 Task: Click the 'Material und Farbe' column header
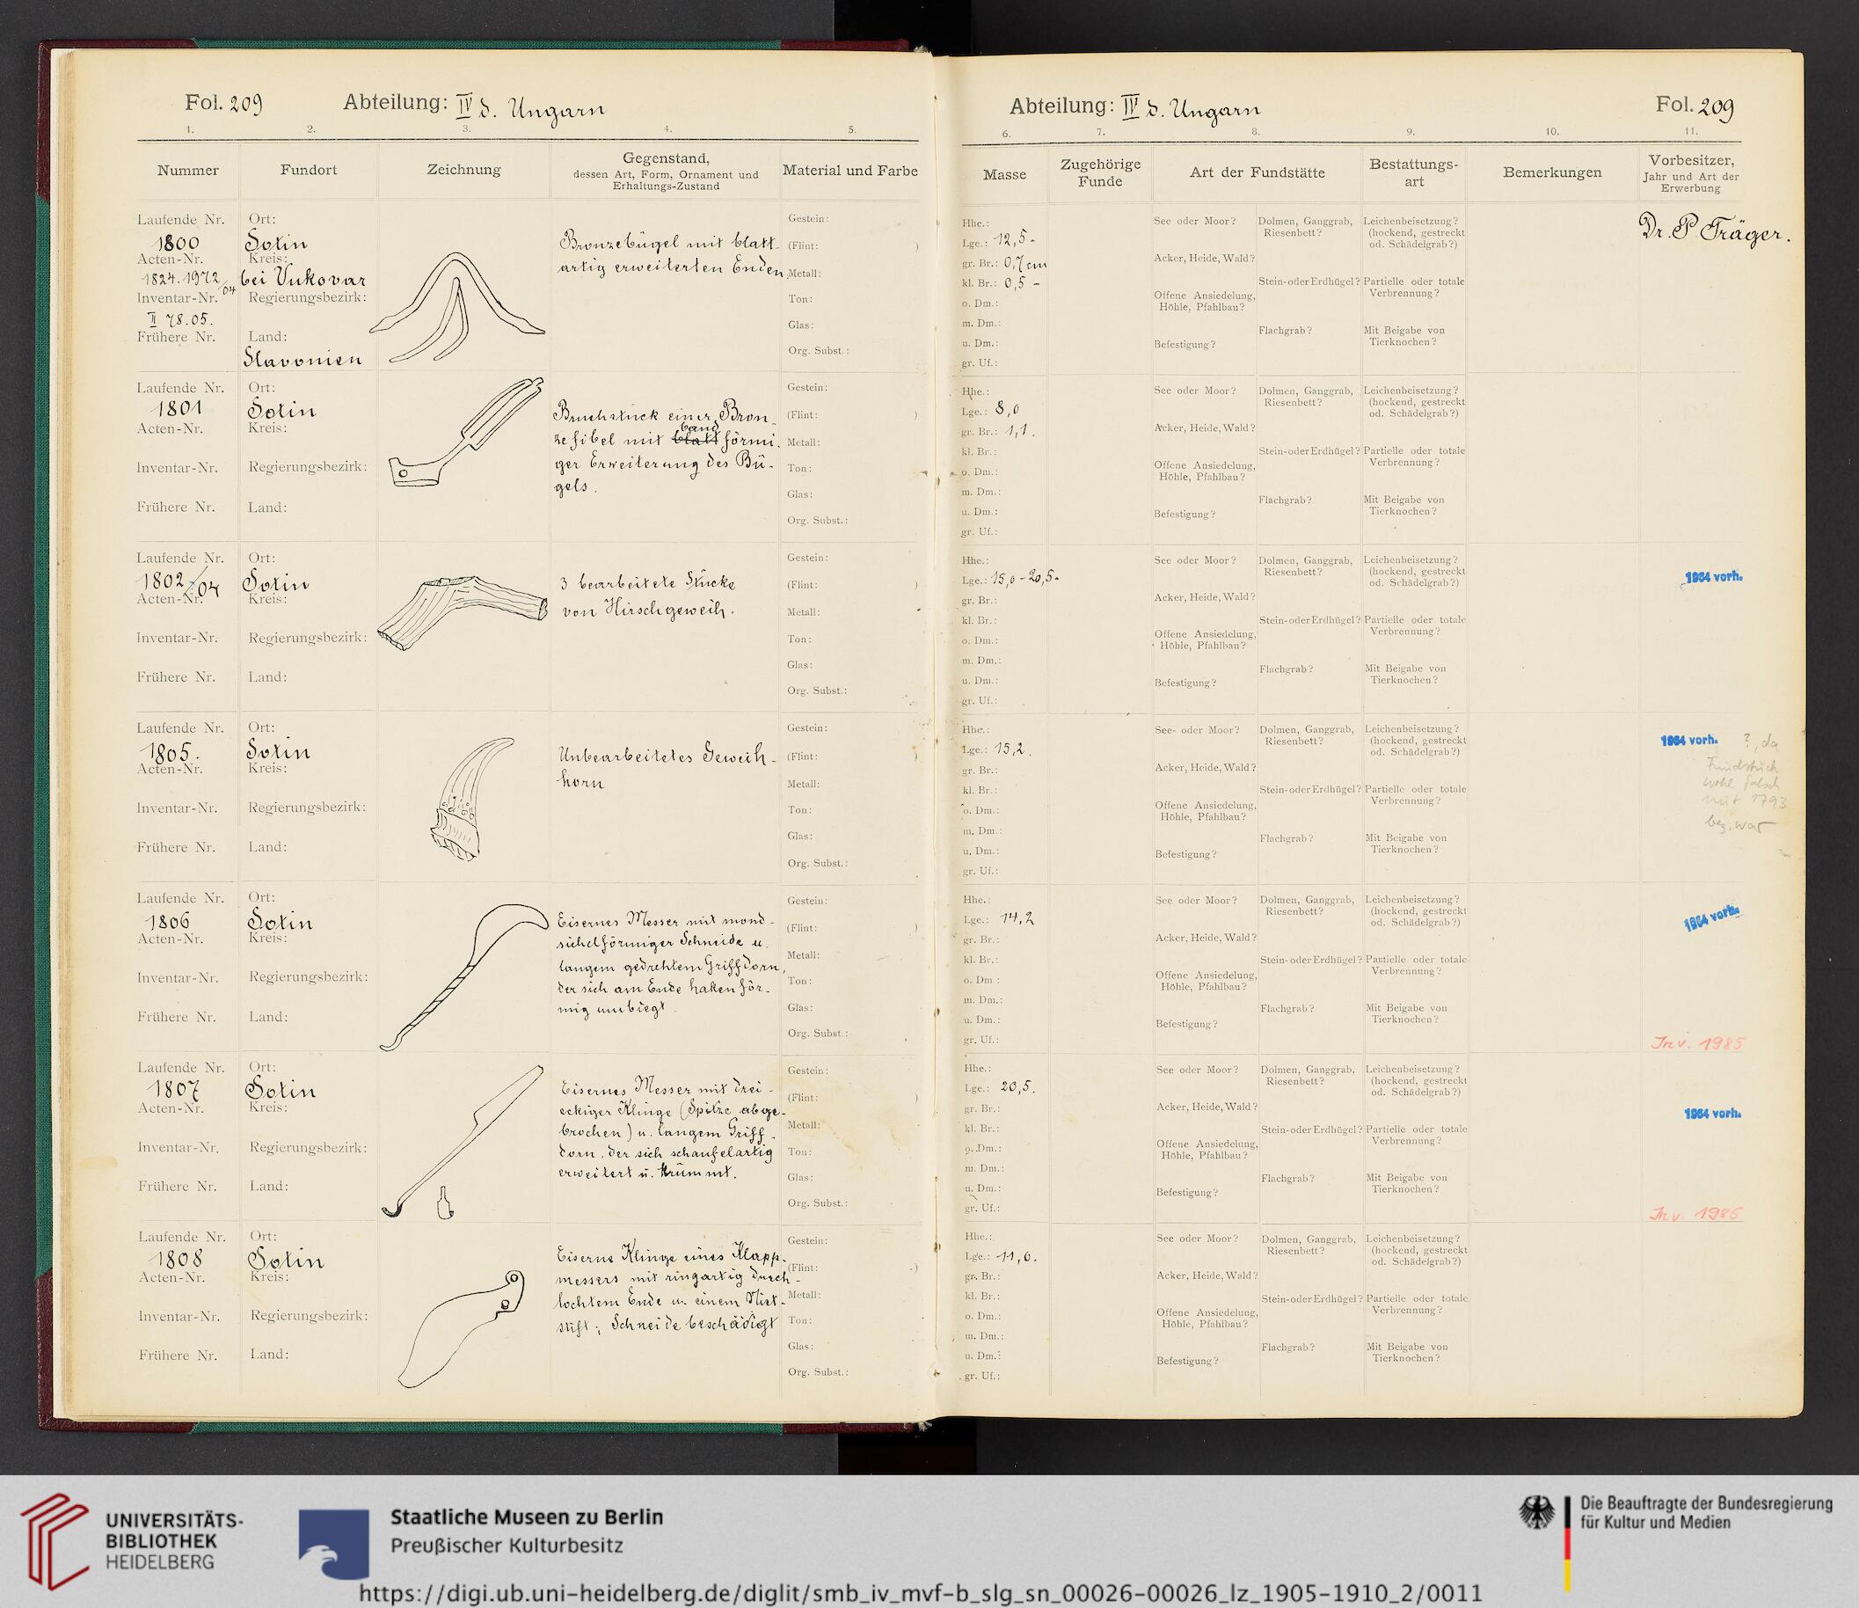849,170
